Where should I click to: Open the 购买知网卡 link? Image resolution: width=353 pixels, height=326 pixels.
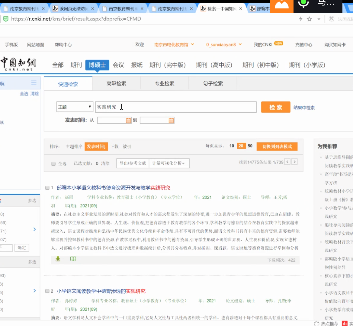click(x=335, y=45)
